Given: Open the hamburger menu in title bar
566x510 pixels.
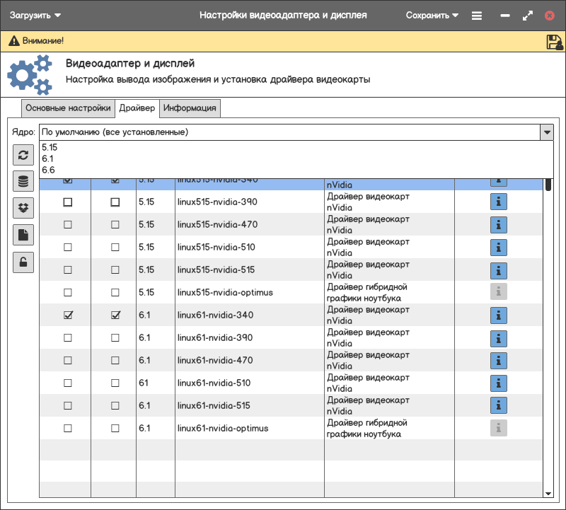Looking at the screenshot, I should coord(477,16).
